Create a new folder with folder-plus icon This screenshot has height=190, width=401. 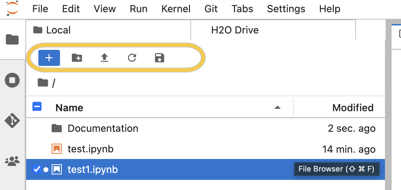77,58
